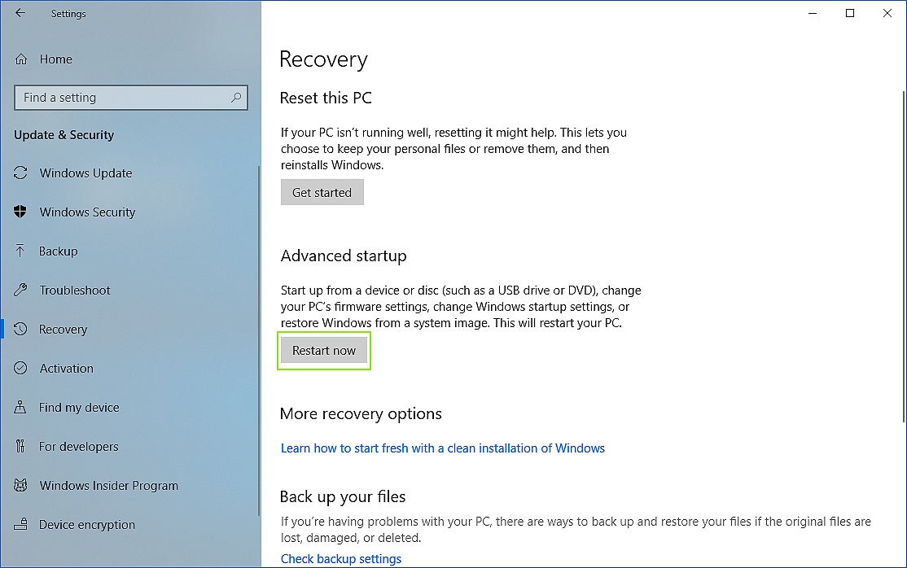The height and width of the screenshot is (568, 907).
Task: Click the More recovery options heading
Action: 361,413
